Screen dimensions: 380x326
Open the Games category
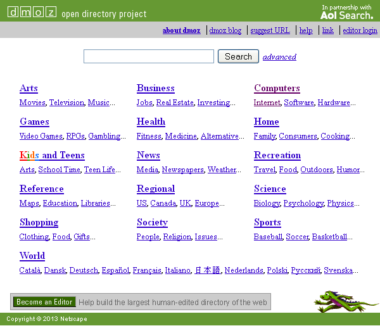pos(35,122)
